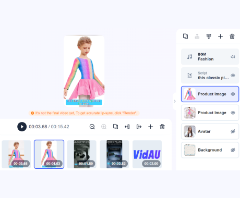This screenshot has height=198, width=240.
Task: Select the scene lasting 00:01.89
Action: click(82, 154)
